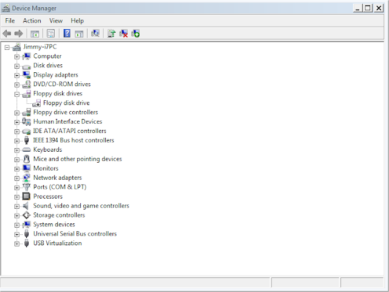
Task: Click the Show/Hide Action Pane toolbar icon
Action: click(x=79, y=33)
